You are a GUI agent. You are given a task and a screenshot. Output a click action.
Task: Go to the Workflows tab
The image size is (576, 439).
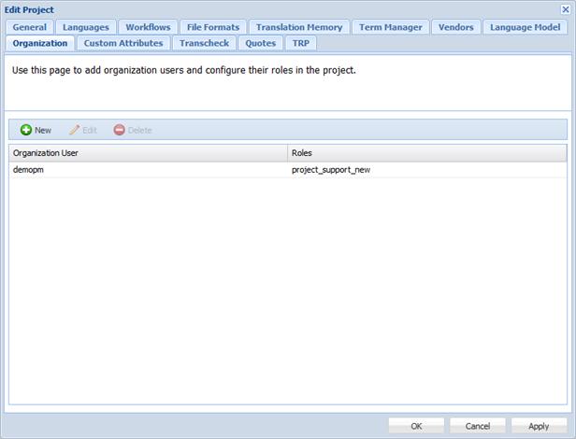(x=148, y=27)
